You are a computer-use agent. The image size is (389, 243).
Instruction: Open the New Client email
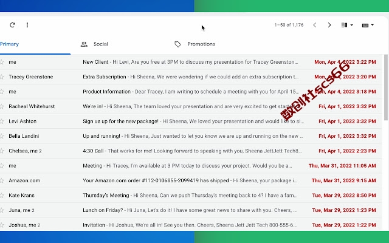[190, 62]
